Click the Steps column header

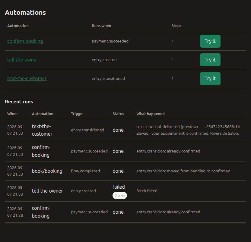tap(176, 26)
